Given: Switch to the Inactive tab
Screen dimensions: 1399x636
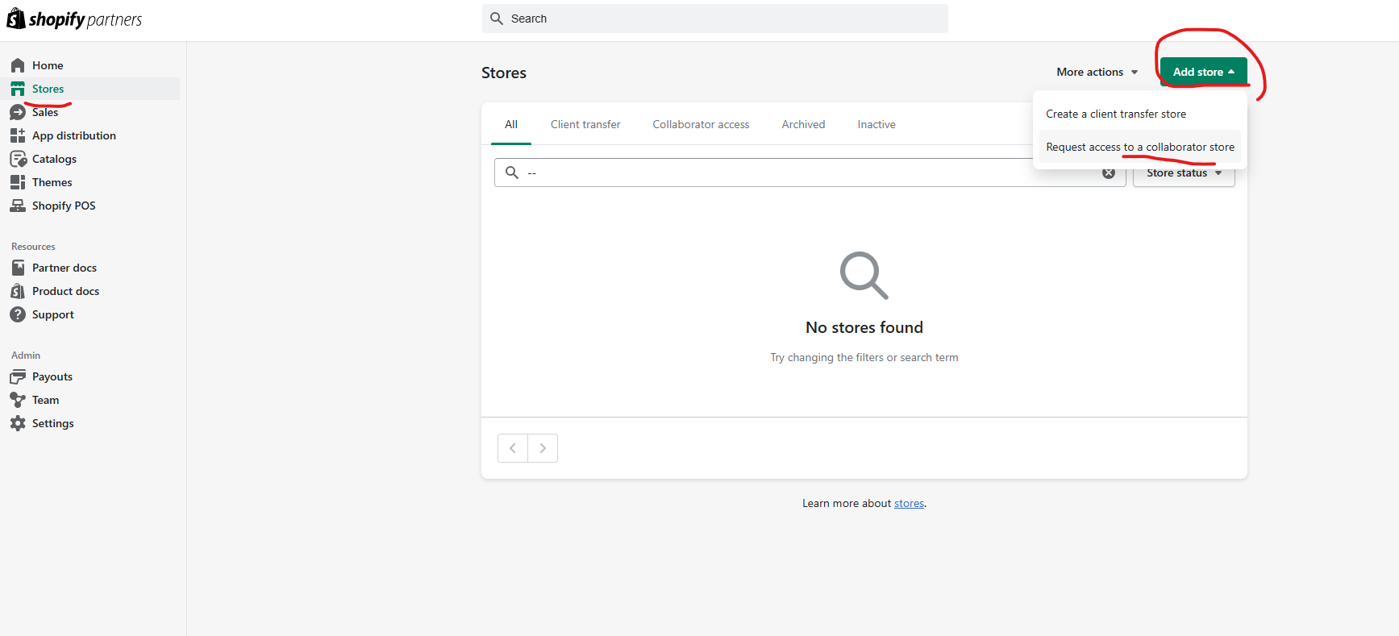Looking at the screenshot, I should (876, 124).
